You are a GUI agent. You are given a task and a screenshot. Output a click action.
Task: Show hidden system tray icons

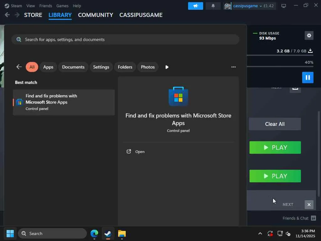point(260,233)
